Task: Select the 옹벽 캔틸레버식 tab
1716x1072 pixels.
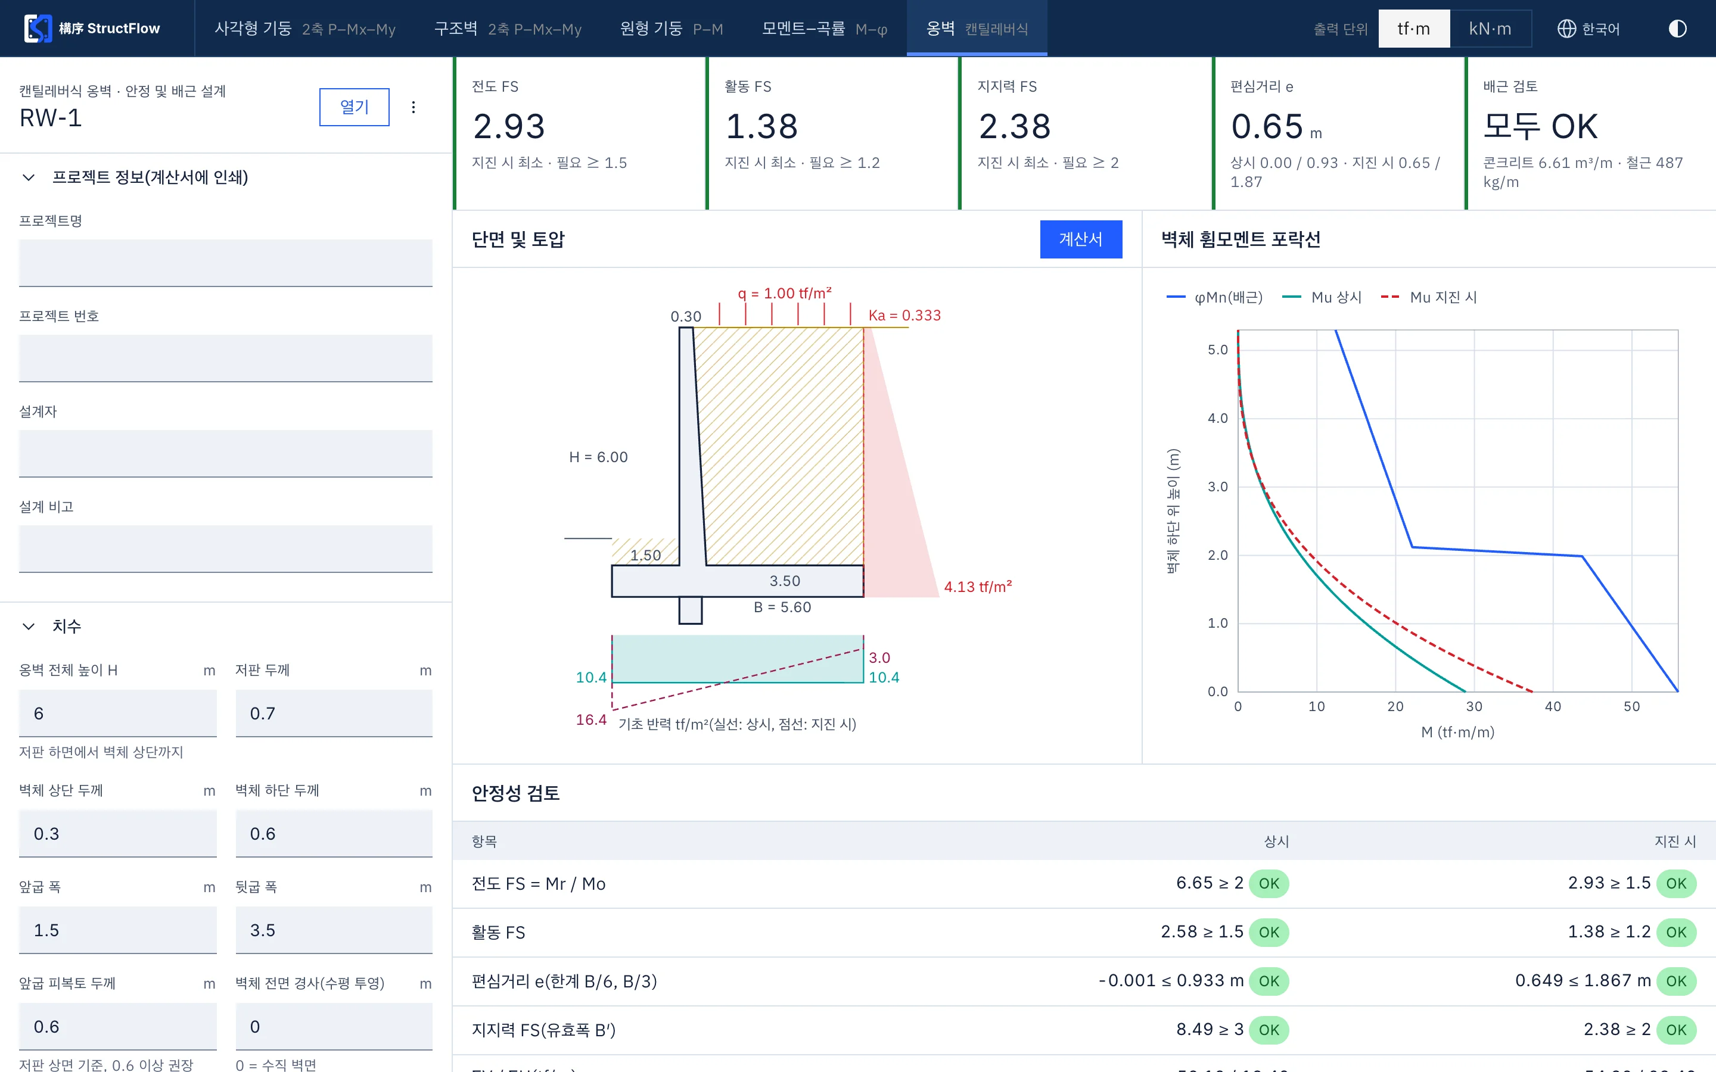Action: pyautogui.click(x=977, y=29)
